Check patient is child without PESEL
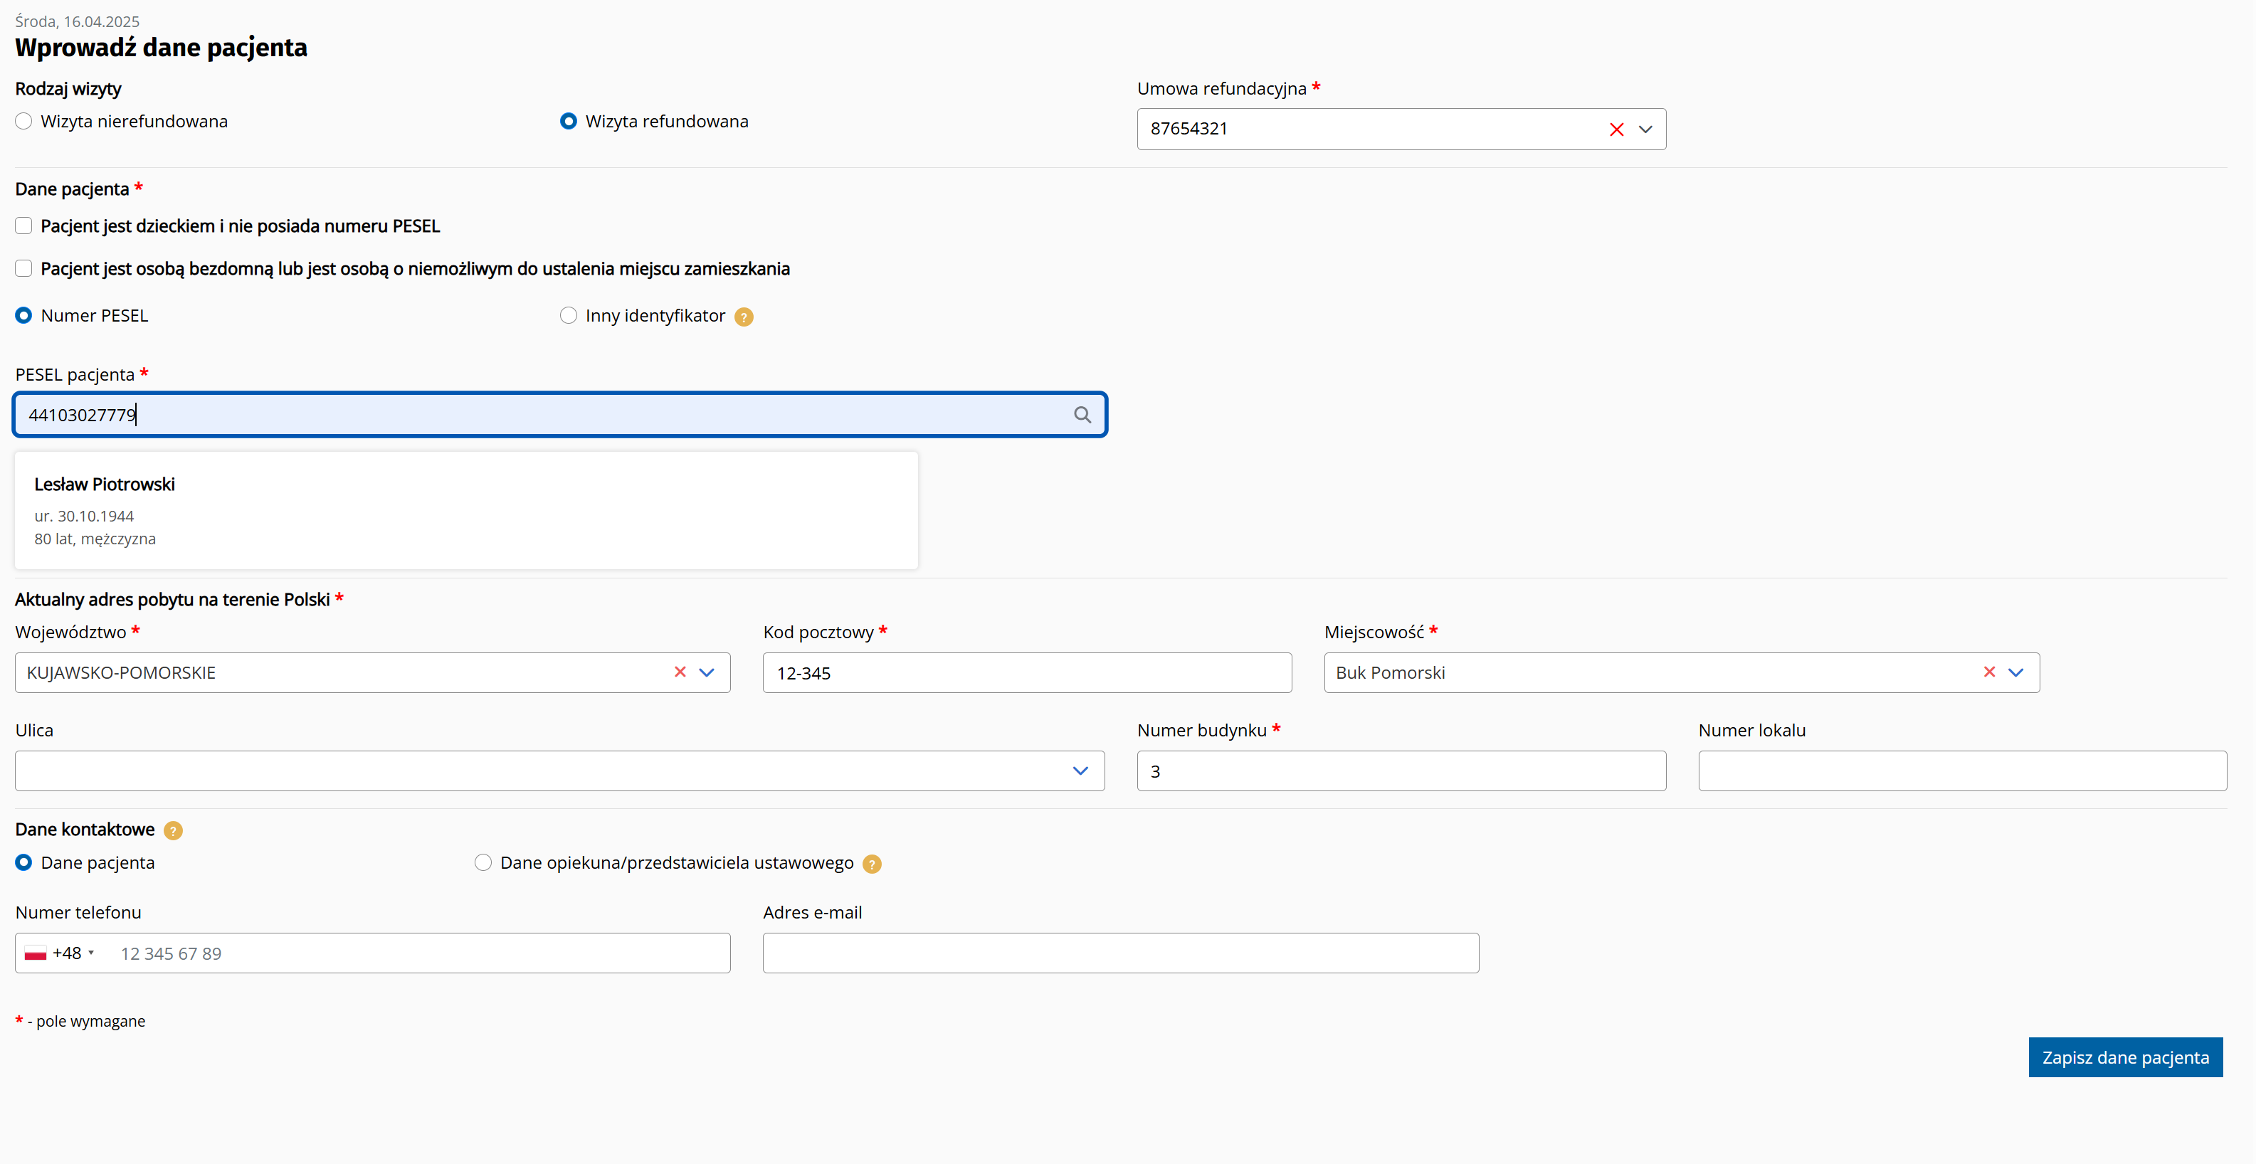Screen dimensions: 2256x1164 [23, 226]
